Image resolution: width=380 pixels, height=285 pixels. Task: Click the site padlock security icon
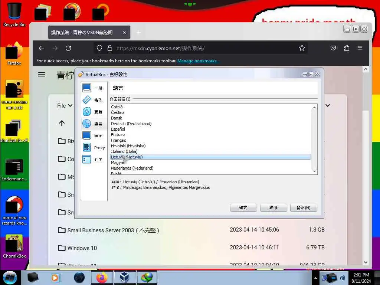tap(110, 48)
